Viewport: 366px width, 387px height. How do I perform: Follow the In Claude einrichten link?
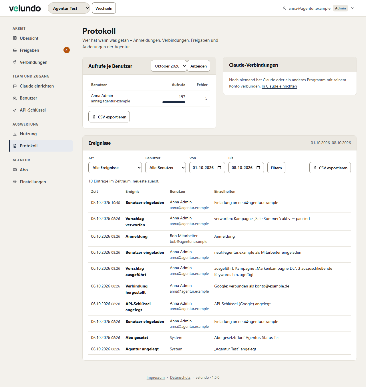(x=279, y=86)
